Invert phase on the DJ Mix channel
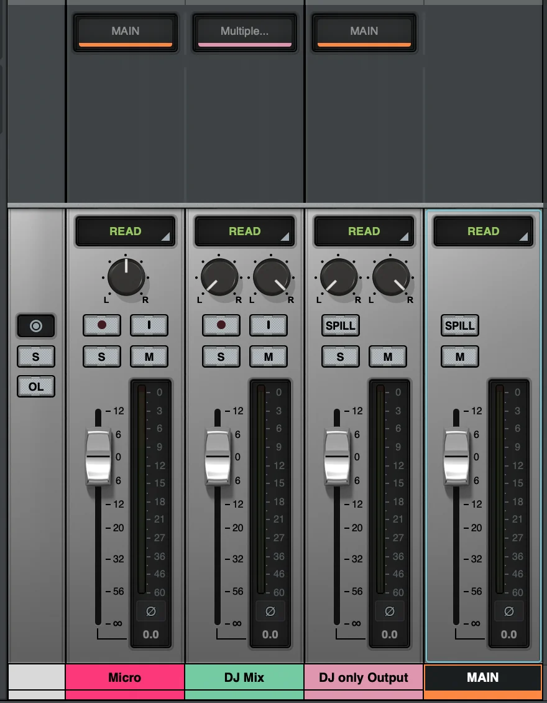The height and width of the screenshot is (703, 547). pos(270,611)
